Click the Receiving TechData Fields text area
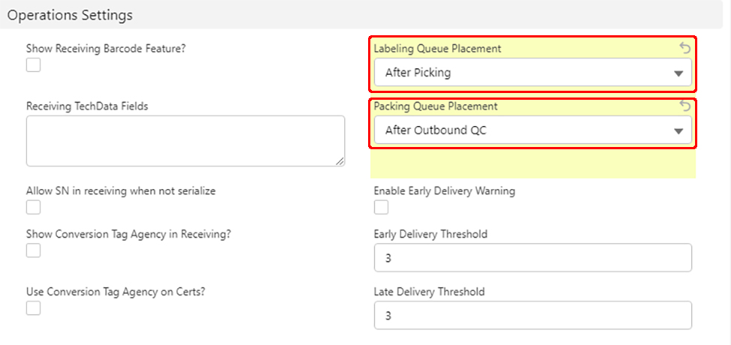The height and width of the screenshot is (345, 731). 184,140
